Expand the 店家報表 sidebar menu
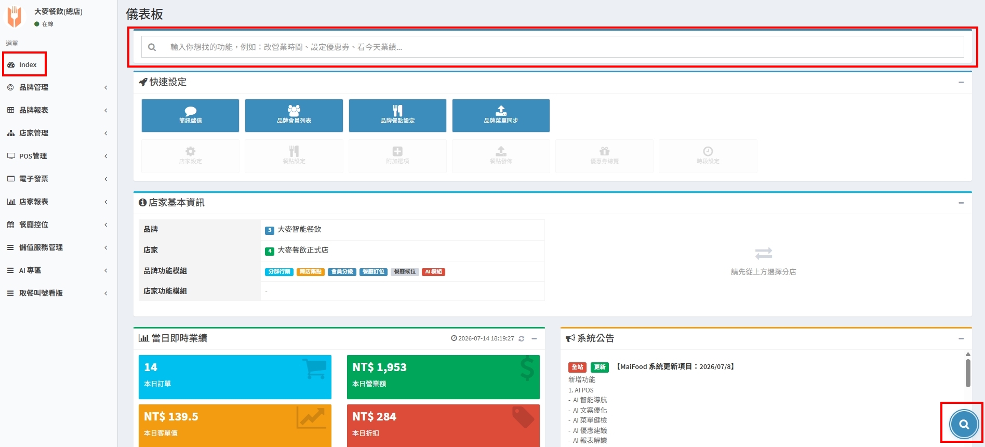The image size is (985, 447). pos(58,202)
